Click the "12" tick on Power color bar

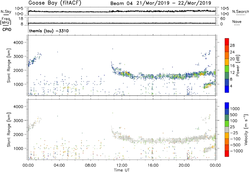(x=232, y=73)
